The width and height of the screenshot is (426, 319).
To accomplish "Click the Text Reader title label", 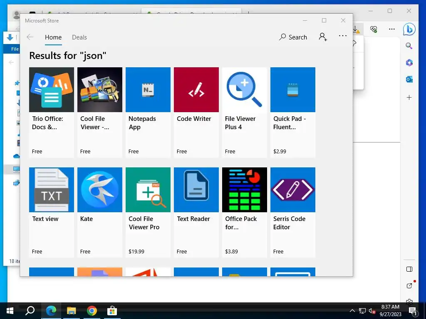I will (193, 218).
